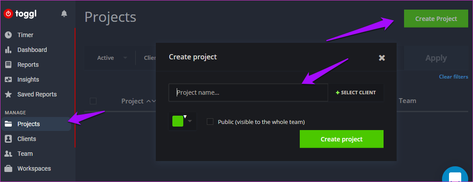Screen dimensions: 473x182
Task: Open Clients page
Action: (x=27, y=139)
